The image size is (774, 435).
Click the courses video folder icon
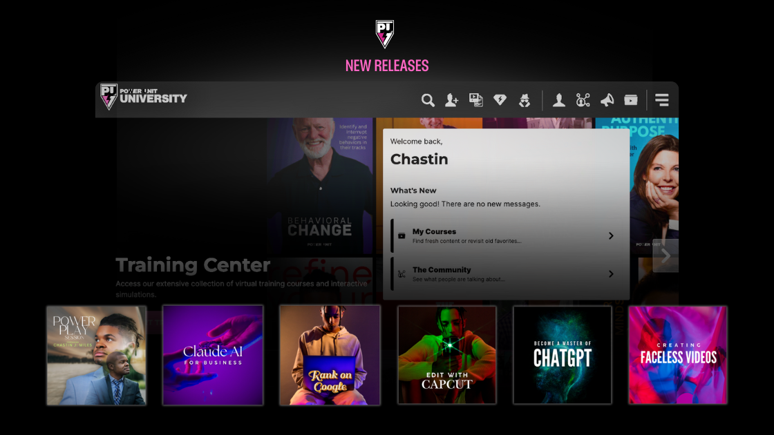click(x=631, y=100)
